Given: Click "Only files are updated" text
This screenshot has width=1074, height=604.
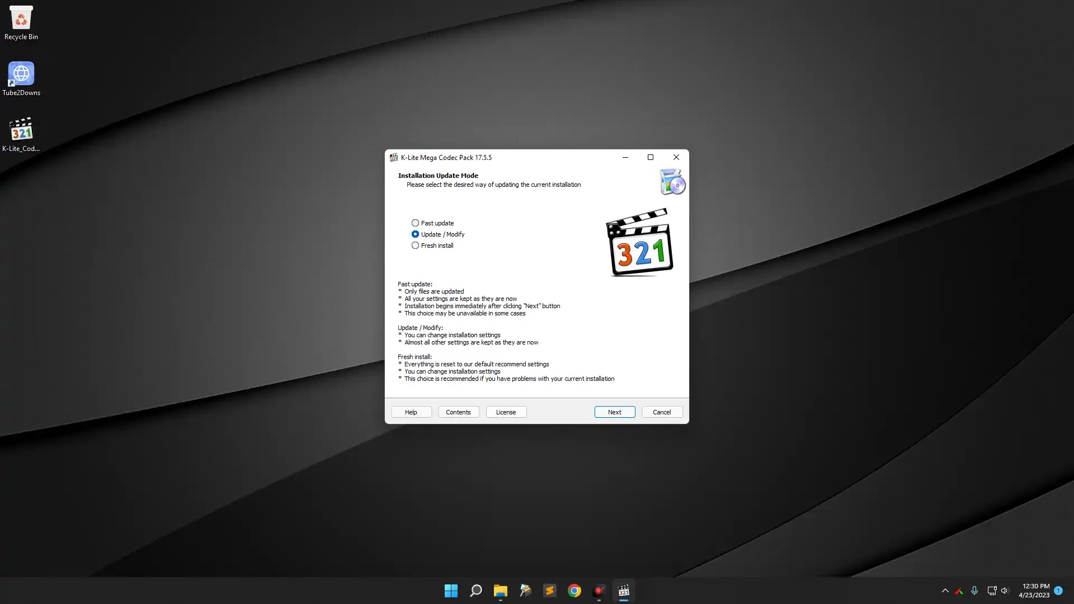Looking at the screenshot, I should coord(434,291).
